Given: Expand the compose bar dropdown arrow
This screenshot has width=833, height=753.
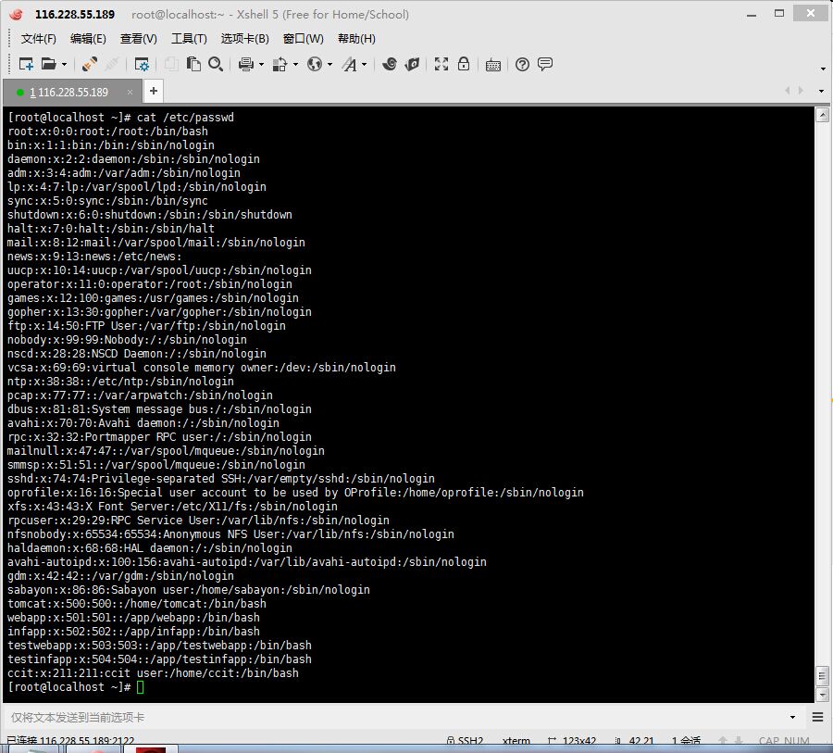Looking at the screenshot, I should pos(792,718).
